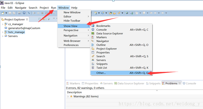Expand the Servers folder
The height and width of the screenshot is (109, 203).
(x=3, y=36)
